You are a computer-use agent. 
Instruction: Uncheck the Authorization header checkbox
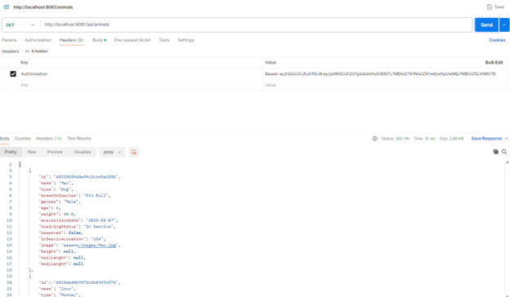click(13, 74)
